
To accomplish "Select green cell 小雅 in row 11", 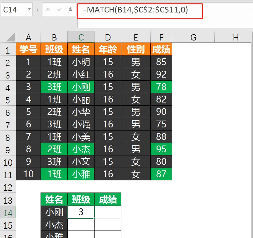I will [x=81, y=174].
